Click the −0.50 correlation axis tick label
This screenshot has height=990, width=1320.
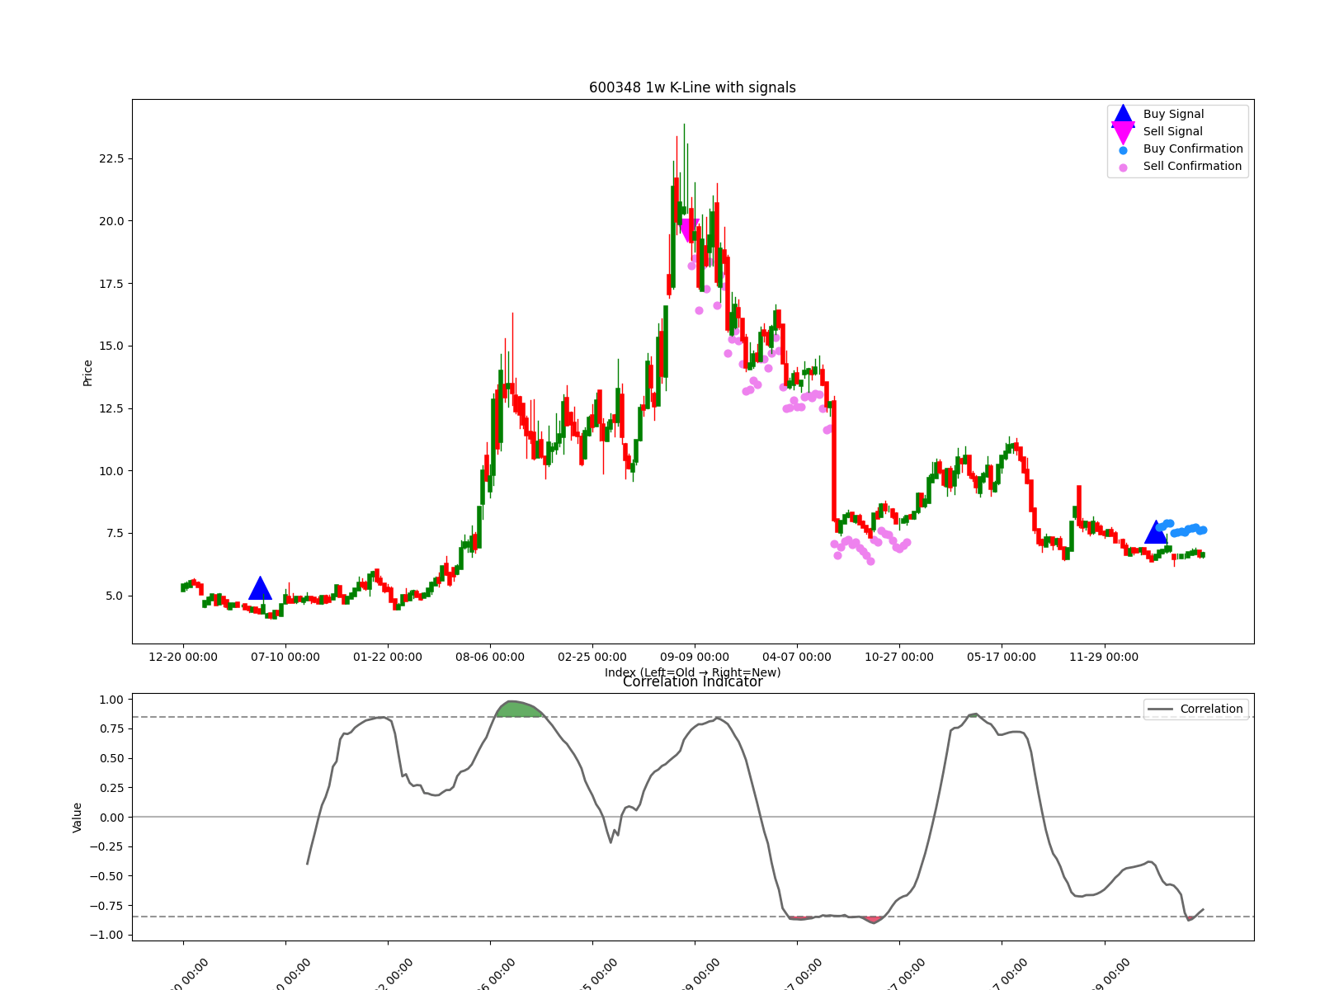tap(107, 876)
